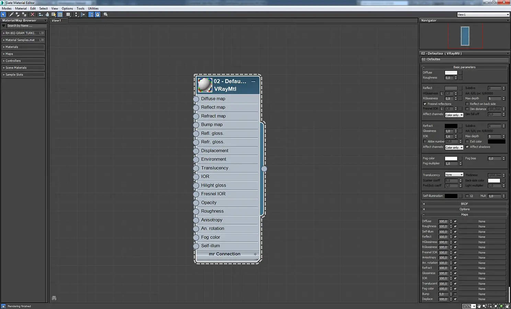Enable the Abbe number checkbox

[x=425, y=142]
